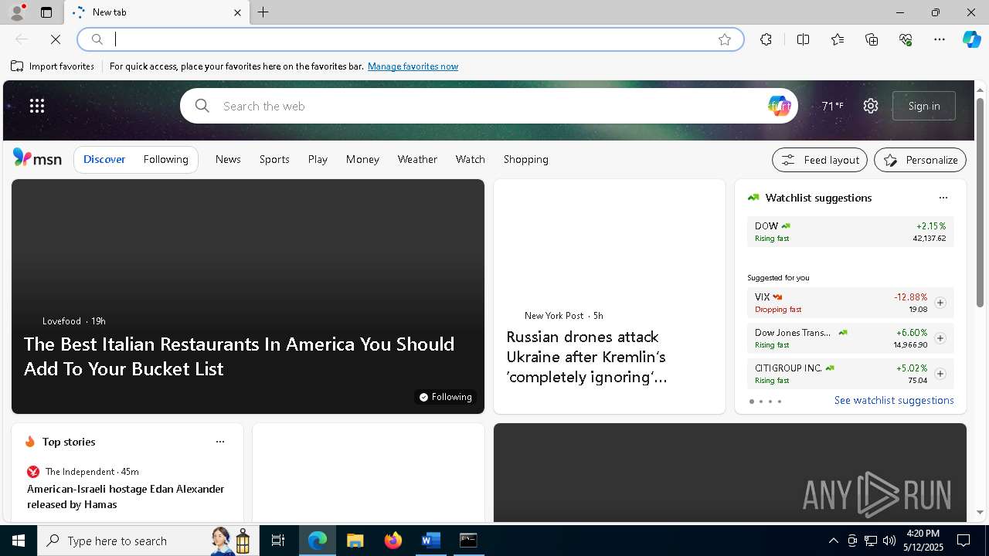This screenshot has width=989, height=556.
Task: Add CITIGROUP INC. to watchlist
Action: (940, 374)
